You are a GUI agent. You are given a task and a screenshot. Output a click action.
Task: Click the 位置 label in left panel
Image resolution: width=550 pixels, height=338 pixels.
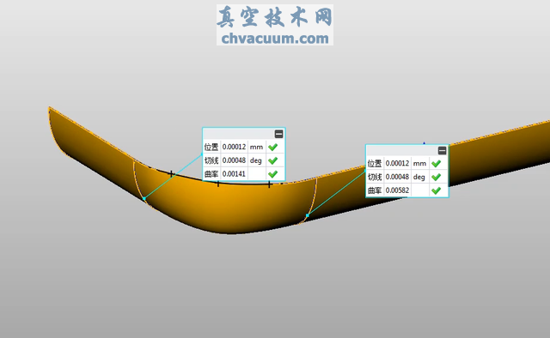tap(211, 147)
